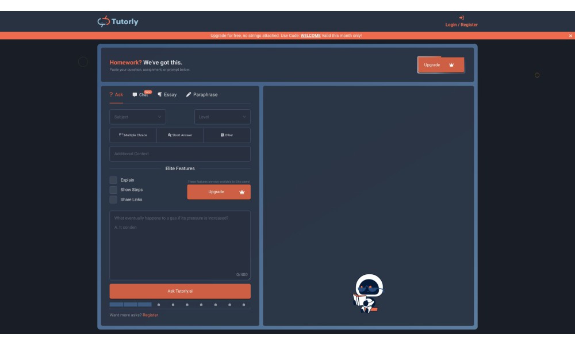
Task: Click the crown icon in Elite Upgrade button
Action: coord(241,192)
